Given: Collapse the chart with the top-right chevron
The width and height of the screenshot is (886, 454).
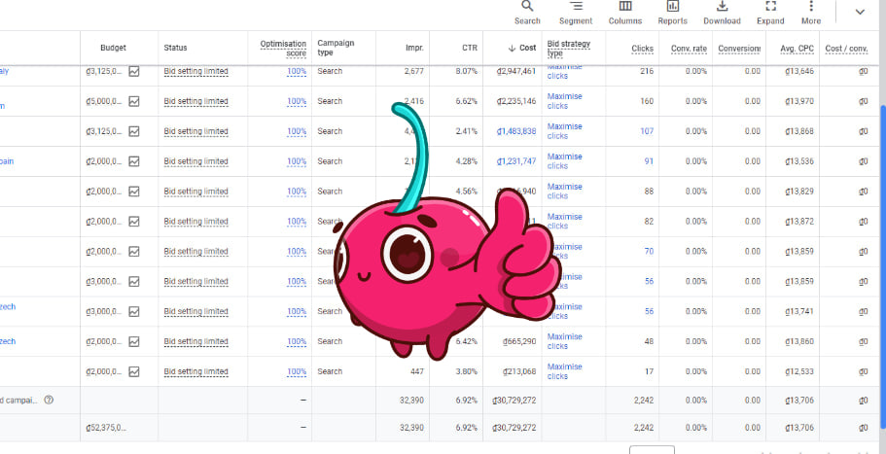Looking at the screenshot, I should (x=860, y=12).
